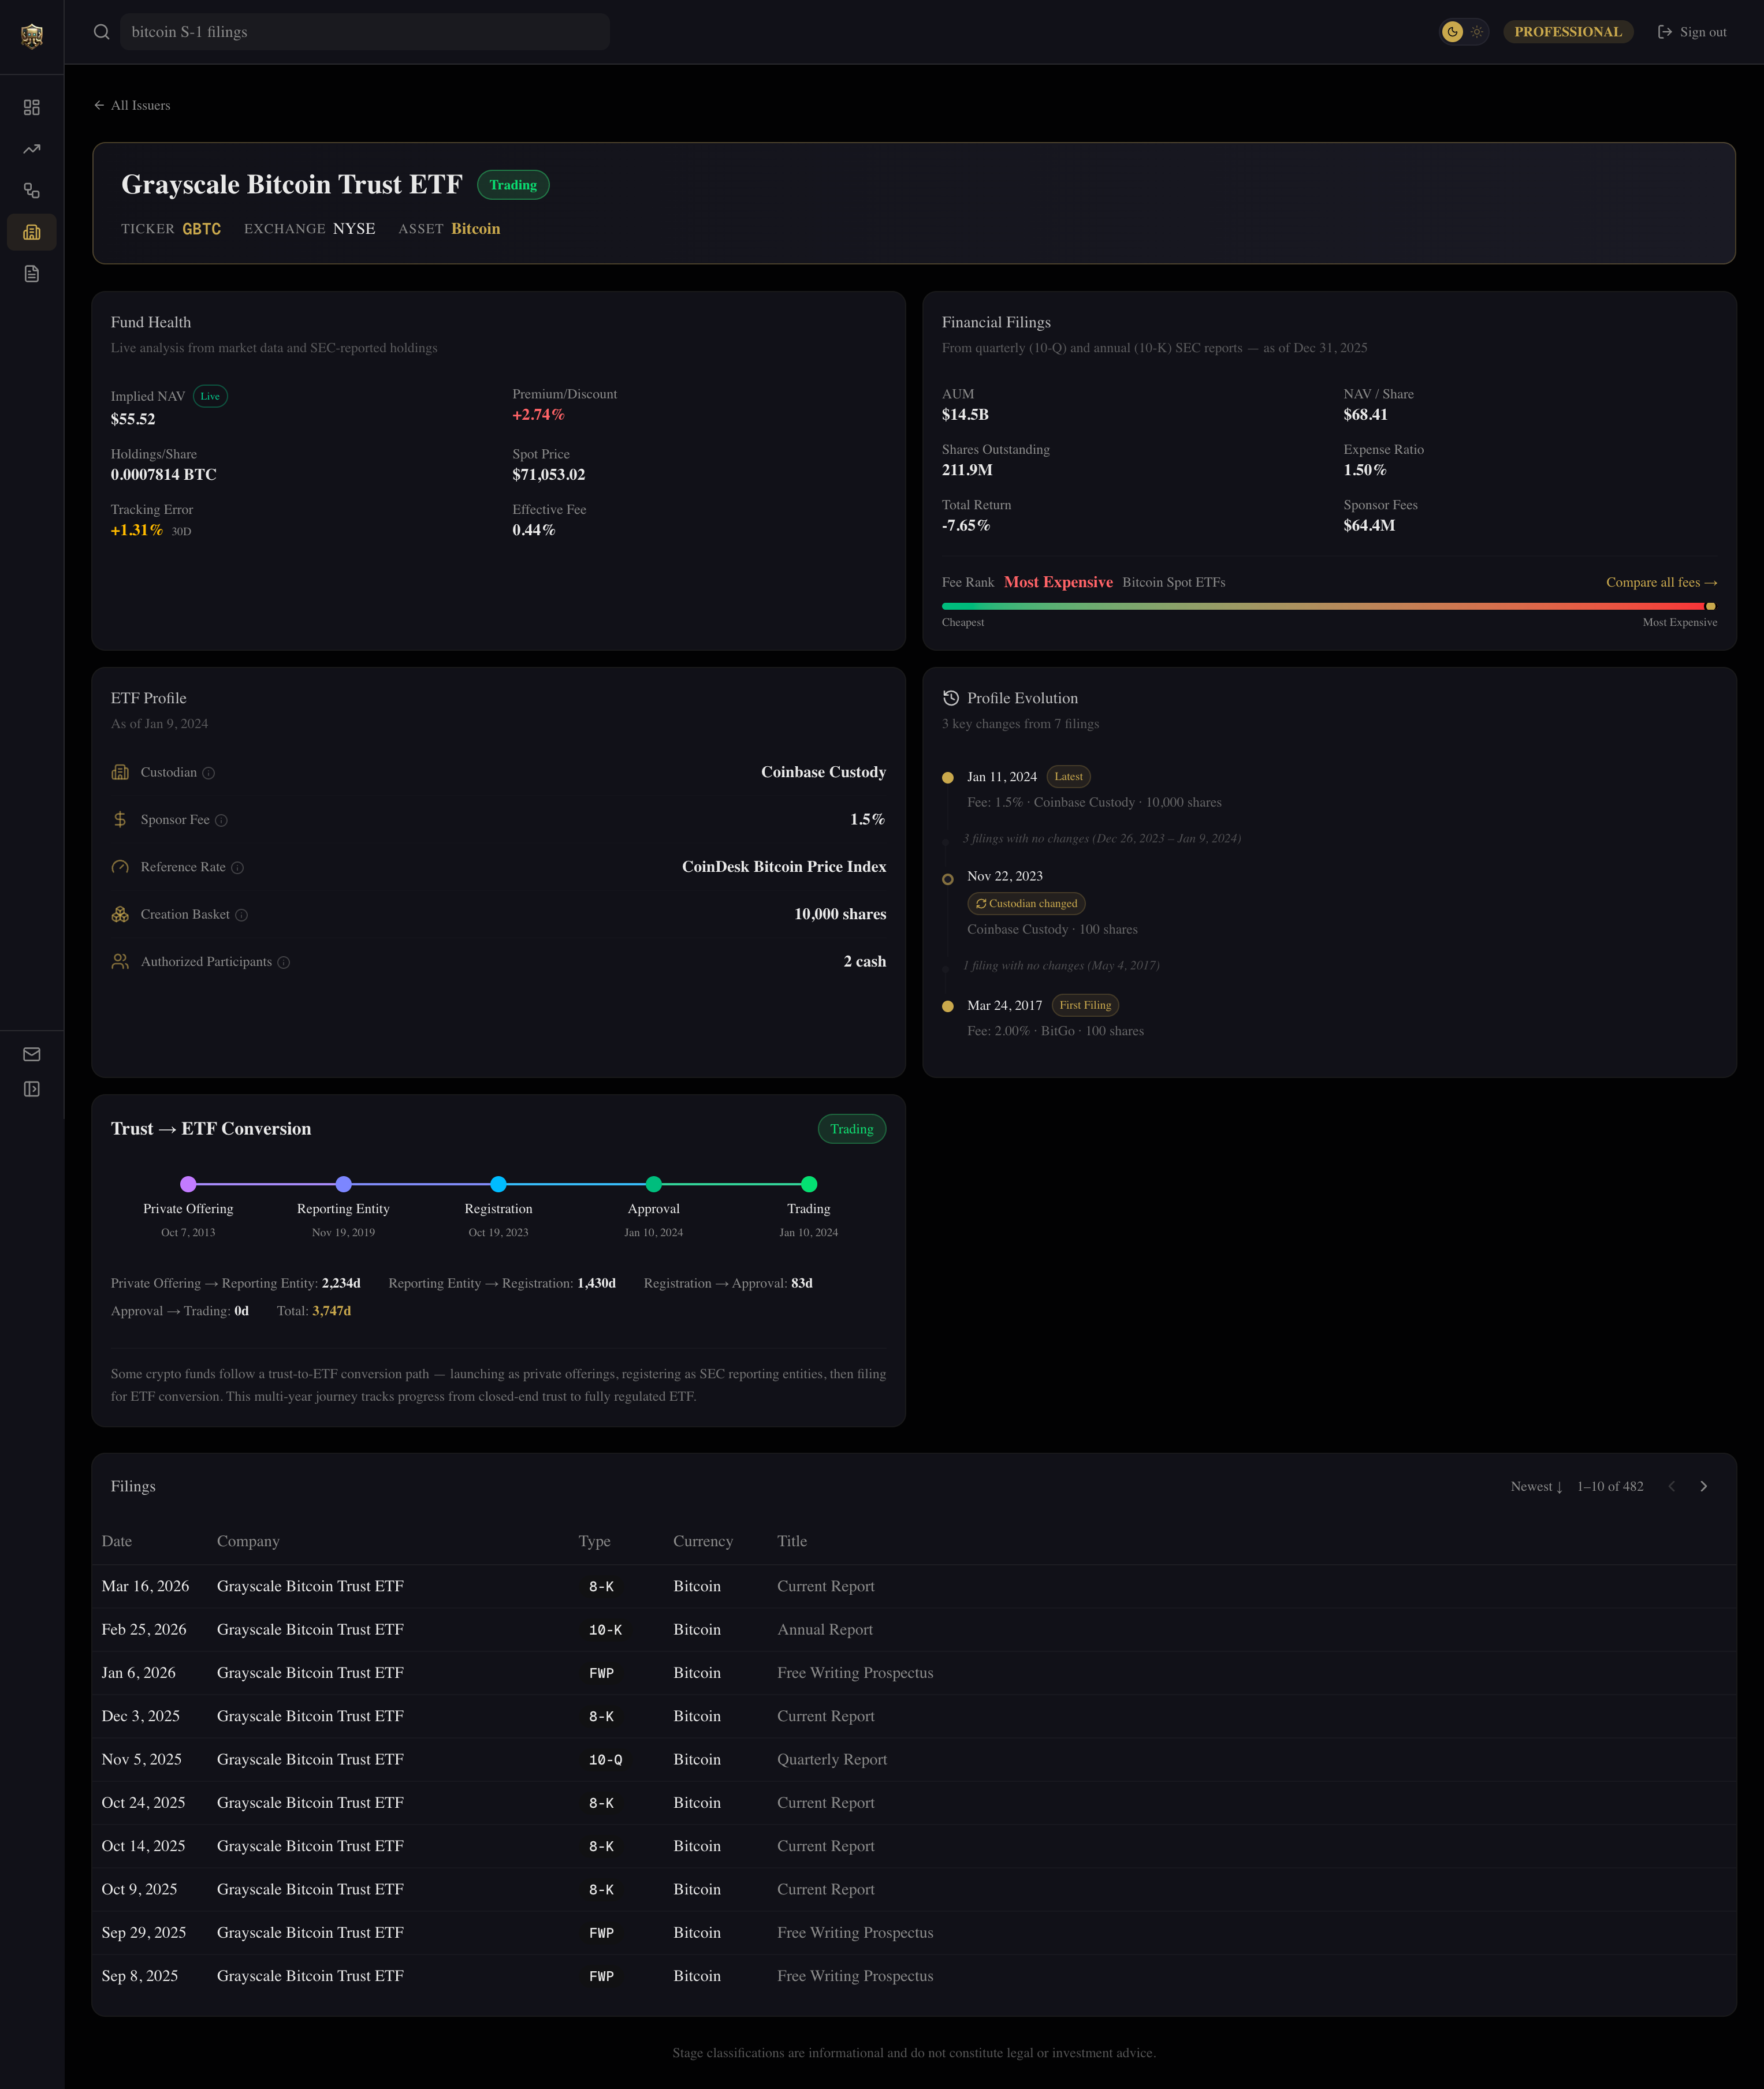This screenshot has width=1764, height=2089.
Task: Open the Oct 9, 2025 filing row
Action: pyautogui.click(x=914, y=1890)
